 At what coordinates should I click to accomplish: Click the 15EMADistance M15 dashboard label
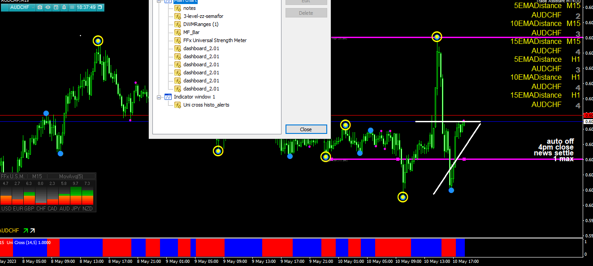click(545, 42)
